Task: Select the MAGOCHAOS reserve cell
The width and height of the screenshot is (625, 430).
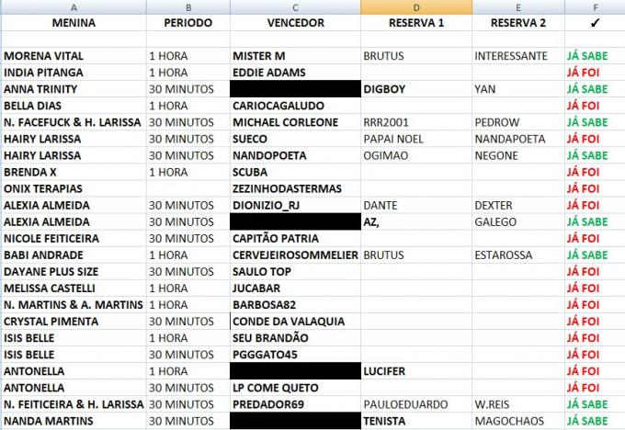Action: pos(518,421)
